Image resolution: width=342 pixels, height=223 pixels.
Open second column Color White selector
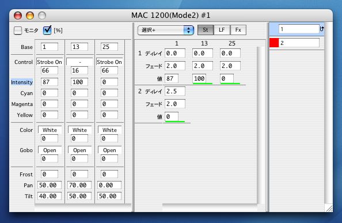click(79, 130)
